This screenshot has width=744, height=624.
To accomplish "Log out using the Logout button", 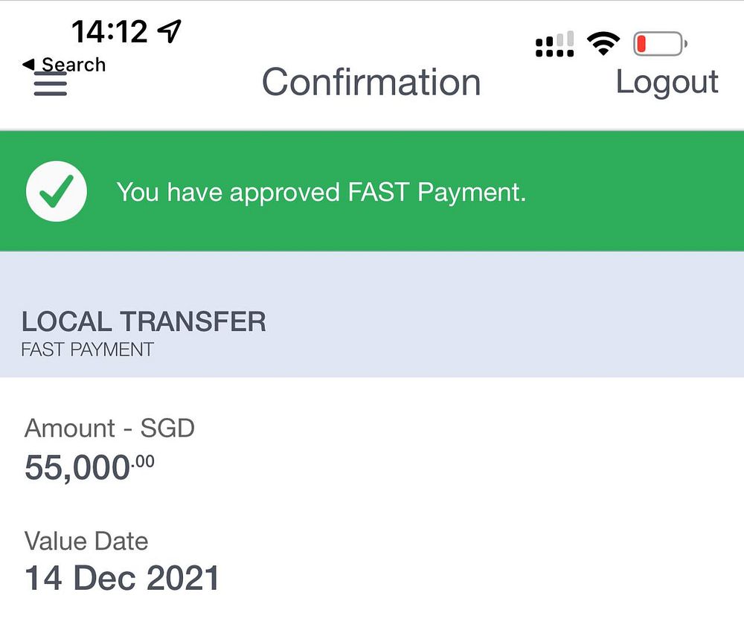I will tap(667, 82).
